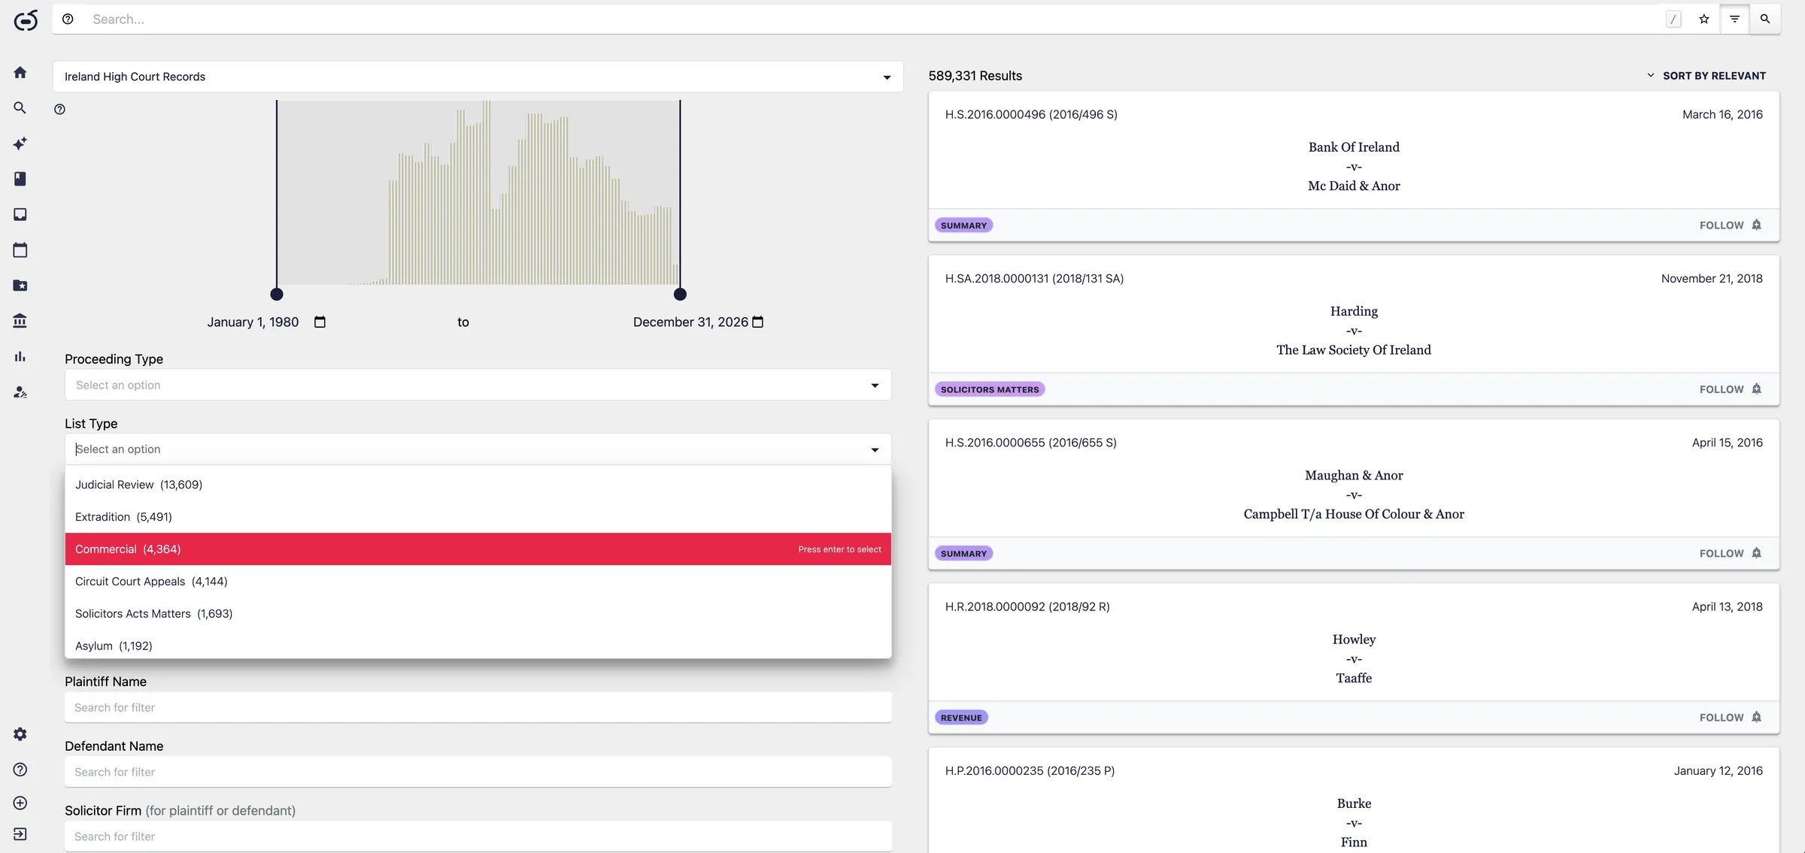Click the start date slider handle
The width and height of the screenshot is (1805, 853).
[x=277, y=294]
